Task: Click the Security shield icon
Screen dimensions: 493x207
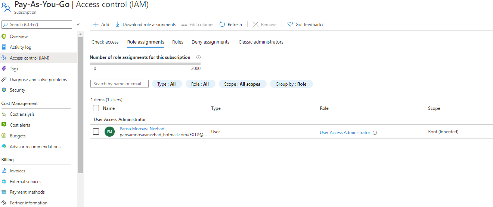Action: 4,90
